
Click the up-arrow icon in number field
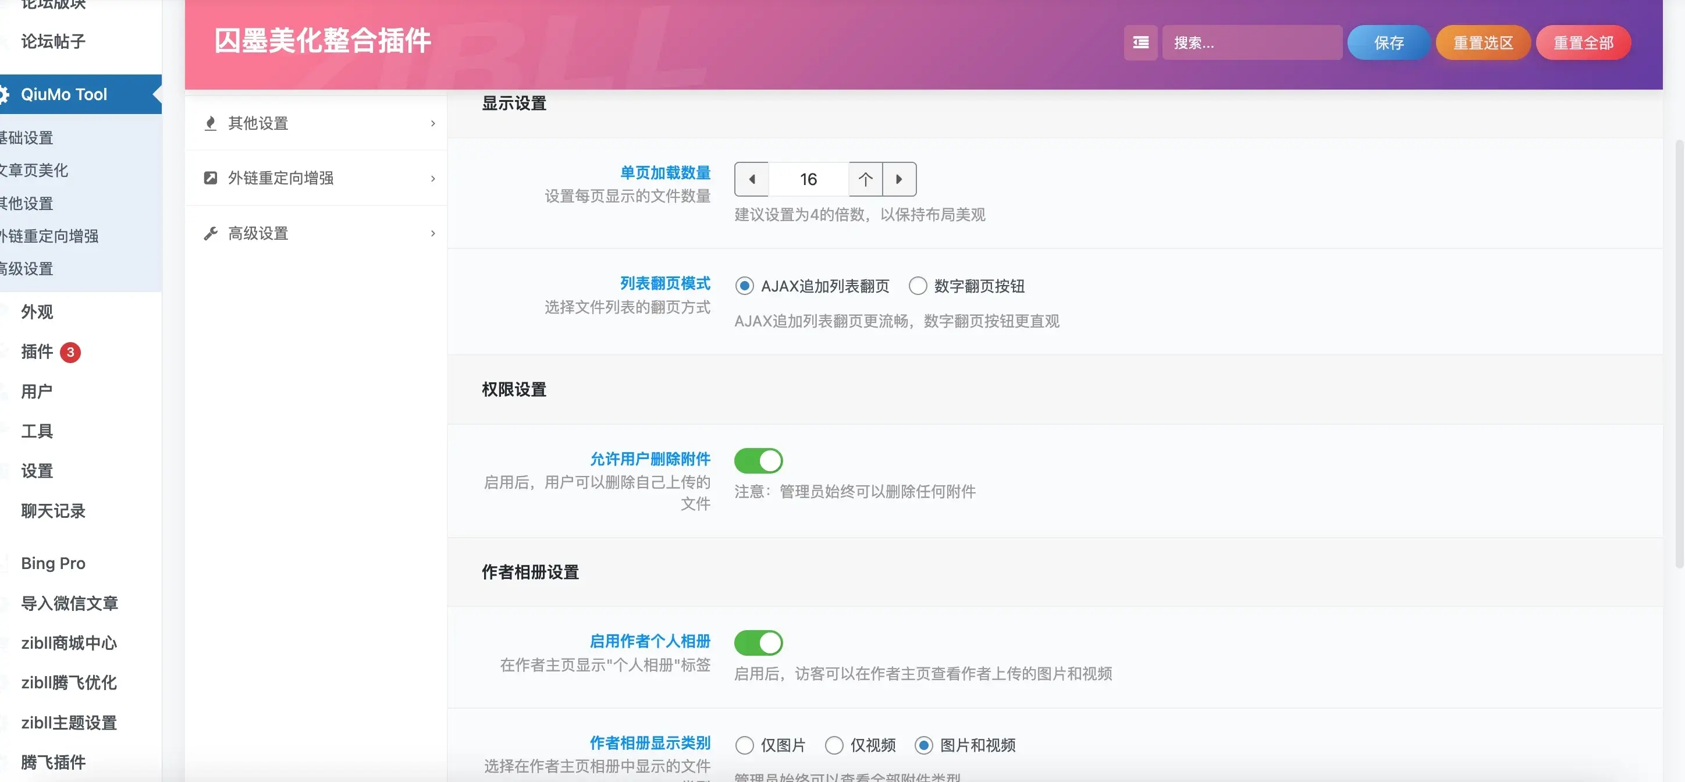tap(865, 179)
